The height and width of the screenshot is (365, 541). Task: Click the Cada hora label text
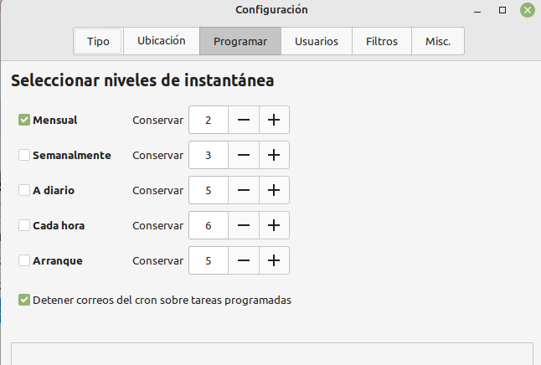click(59, 226)
